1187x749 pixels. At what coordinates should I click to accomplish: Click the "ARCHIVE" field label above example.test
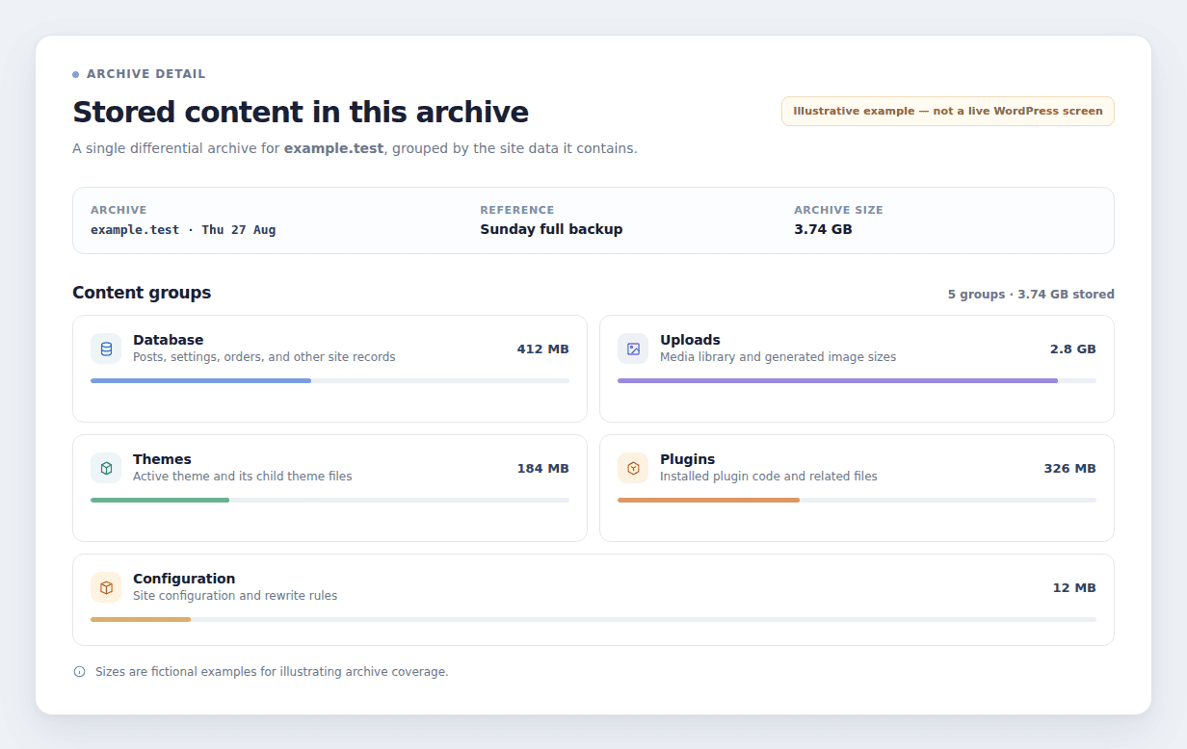point(119,210)
